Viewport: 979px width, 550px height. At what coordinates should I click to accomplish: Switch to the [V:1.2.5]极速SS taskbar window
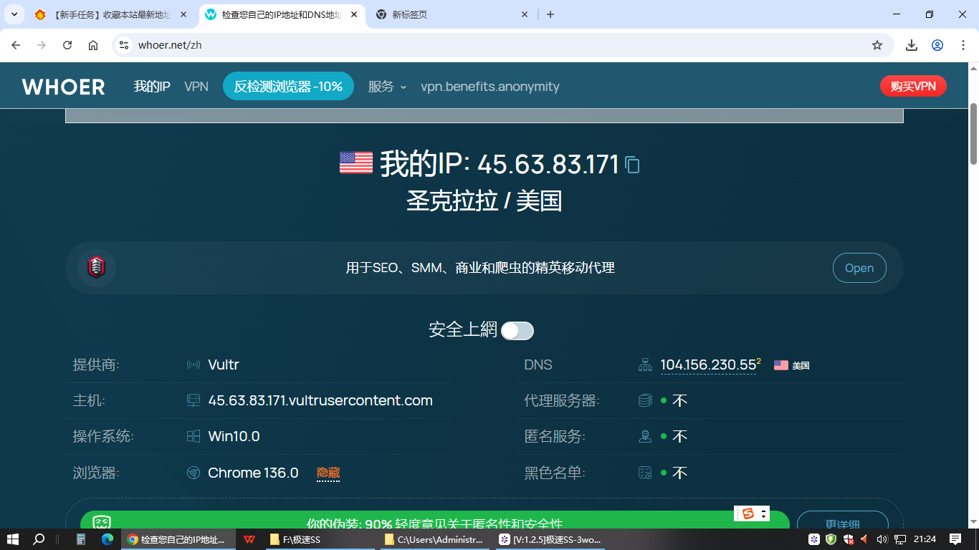pyautogui.click(x=549, y=539)
